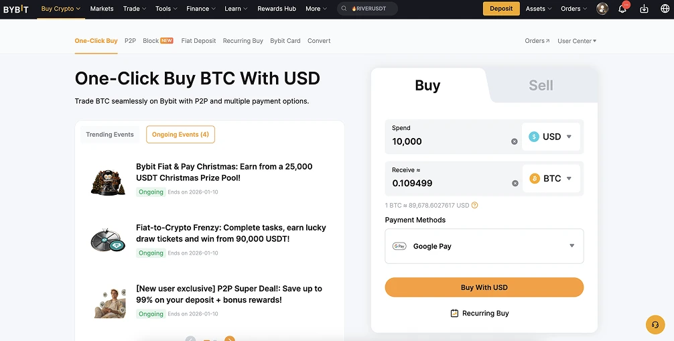Open the notifications bell icon
The width and height of the screenshot is (674, 341).
[622, 9]
